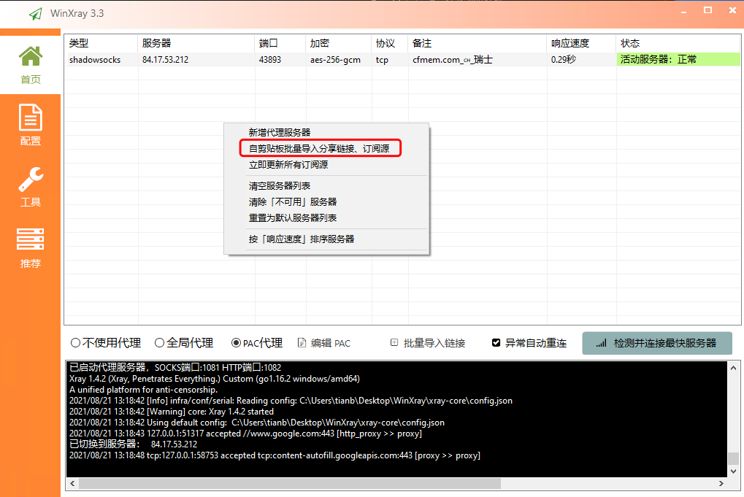Toggle the 异常自动重连 checkbox
The image size is (744, 497).
point(496,342)
